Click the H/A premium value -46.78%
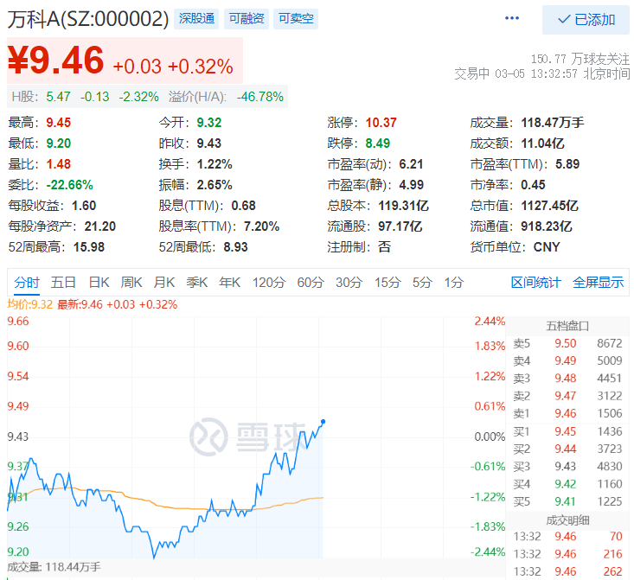634x580 pixels. click(x=260, y=97)
